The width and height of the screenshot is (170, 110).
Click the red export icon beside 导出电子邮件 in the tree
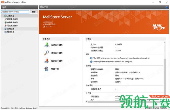pyautogui.click(x=6, y=26)
